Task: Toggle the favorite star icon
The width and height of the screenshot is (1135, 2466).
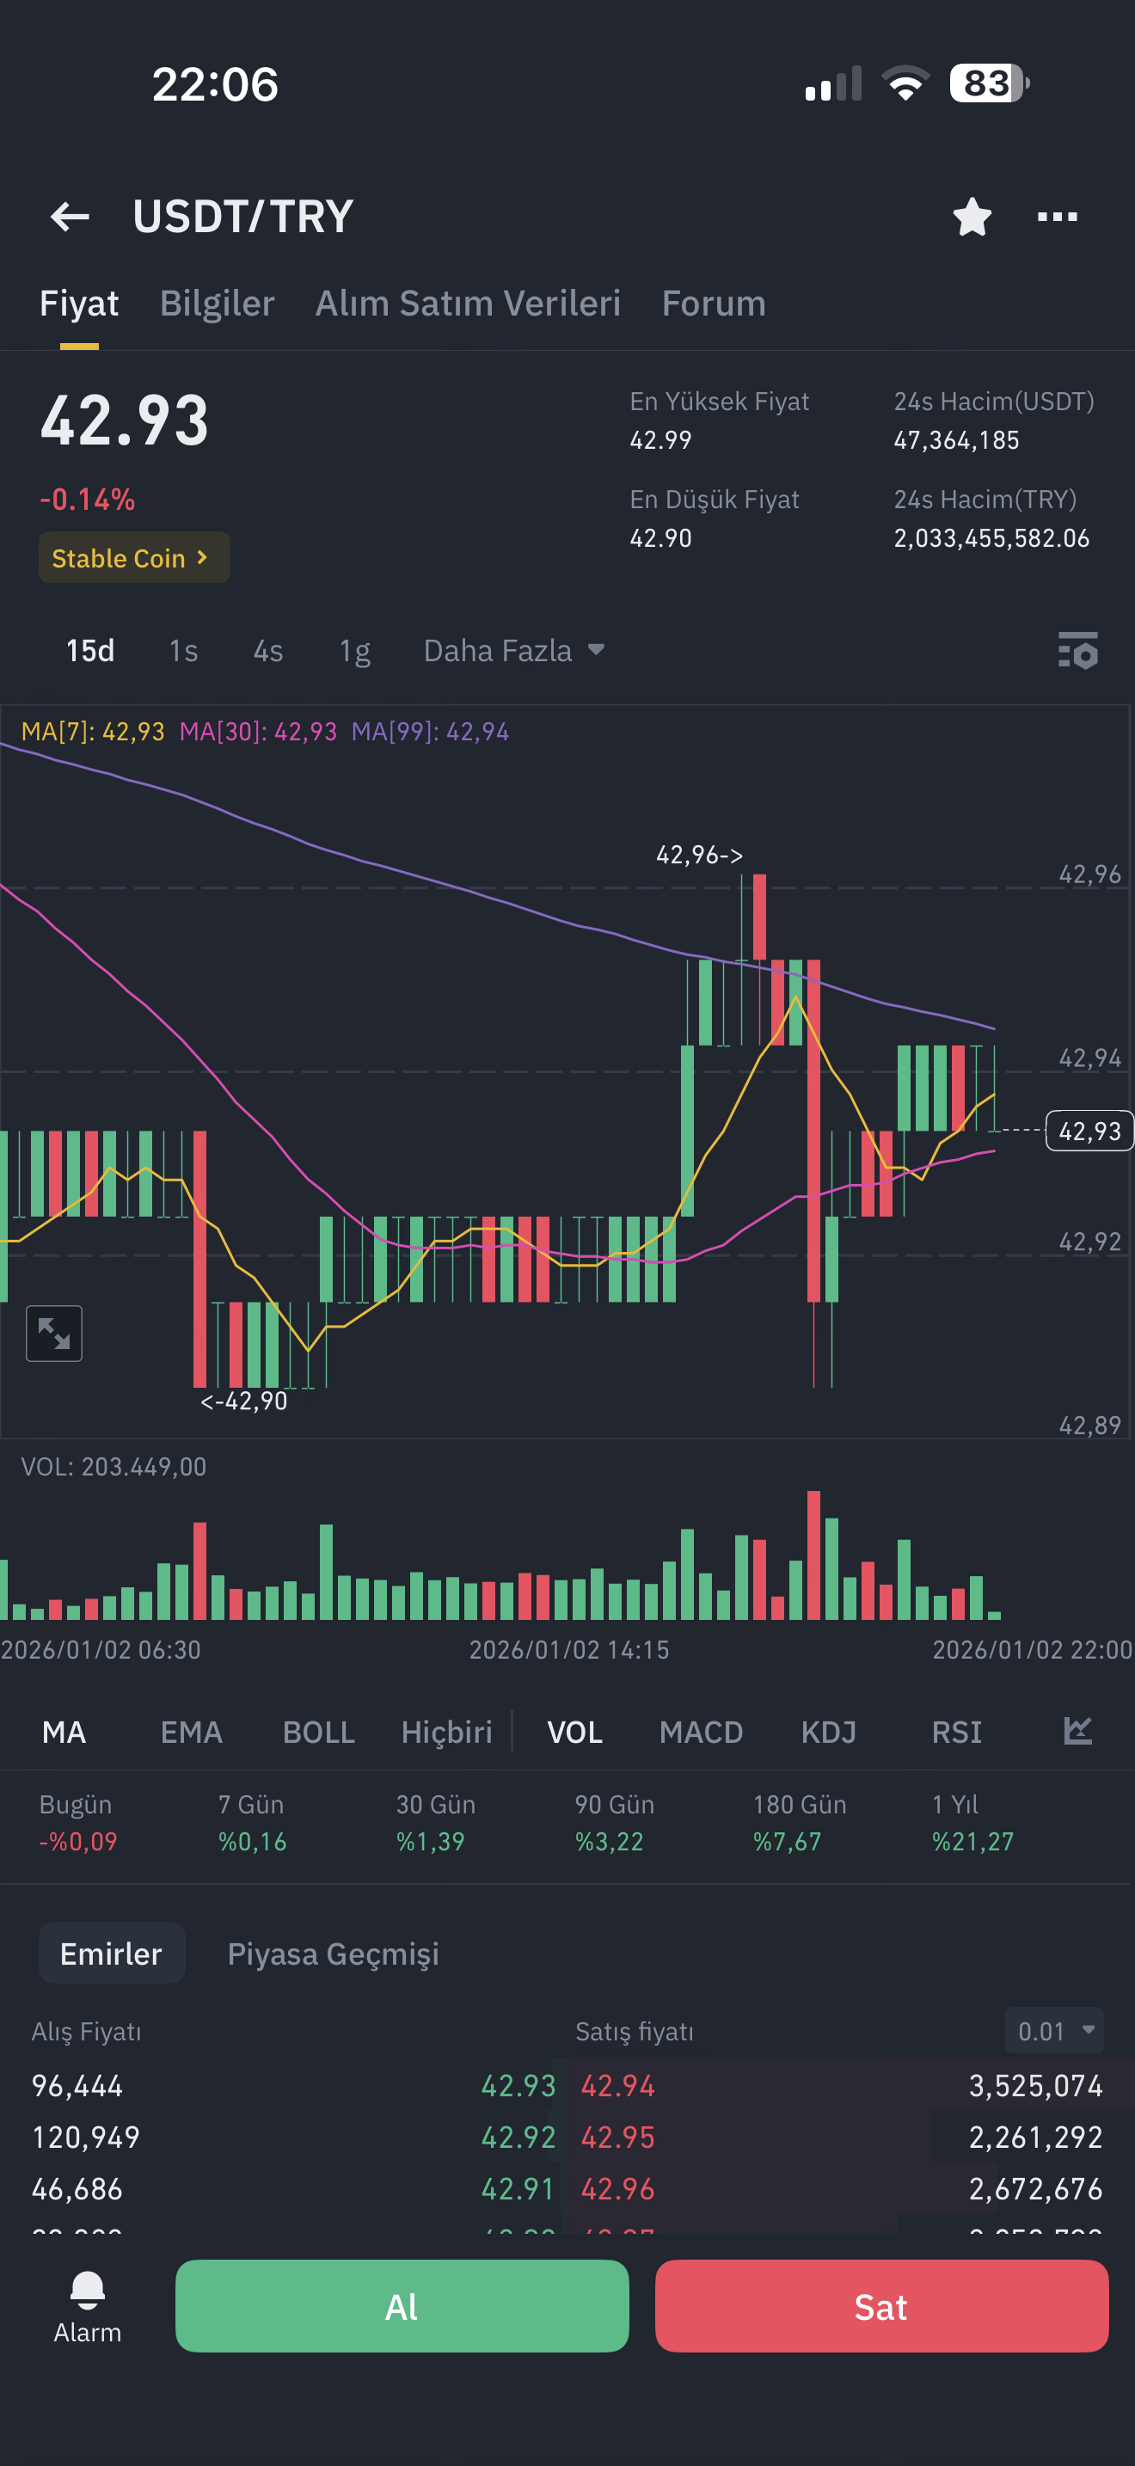Action: click(x=972, y=217)
